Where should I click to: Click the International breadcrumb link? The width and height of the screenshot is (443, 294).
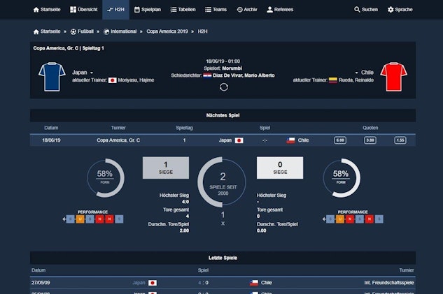(123, 31)
